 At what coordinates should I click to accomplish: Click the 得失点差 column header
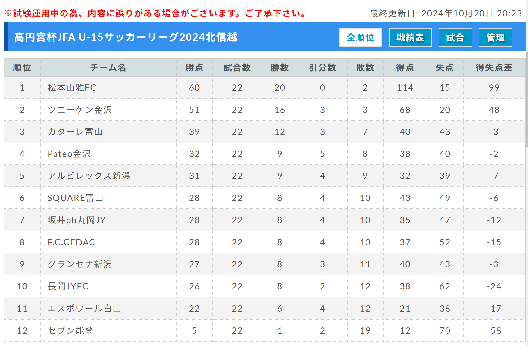tap(494, 67)
